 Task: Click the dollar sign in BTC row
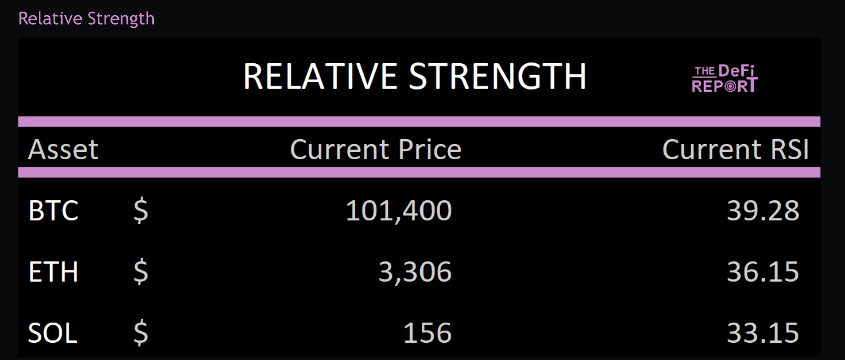[141, 210]
